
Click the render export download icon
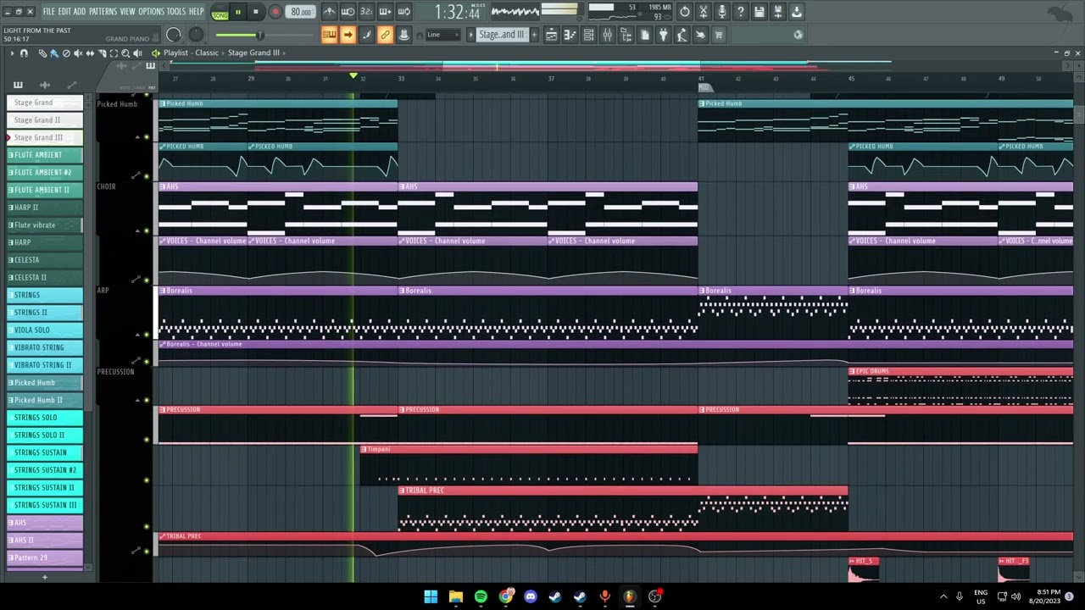tap(797, 12)
